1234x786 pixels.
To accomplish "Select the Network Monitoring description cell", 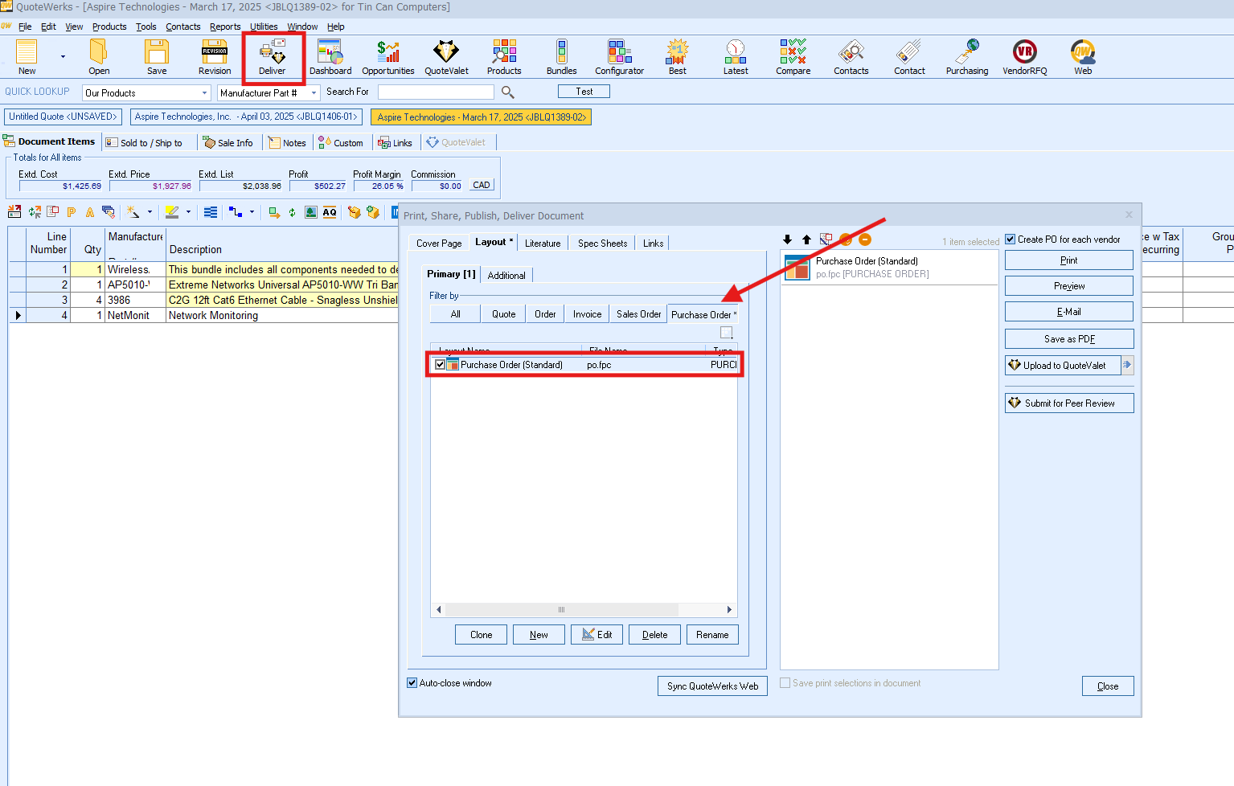I will [282, 315].
